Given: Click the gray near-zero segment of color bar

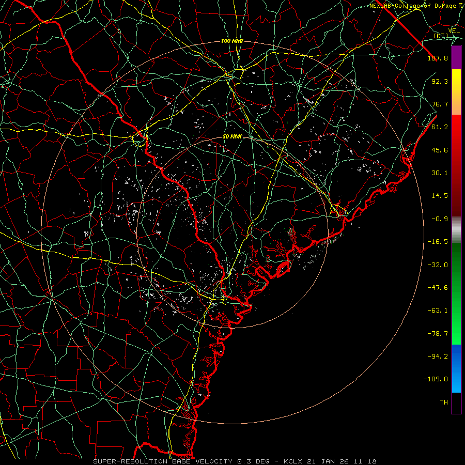Looking at the screenshot, I should [x=456, y=230].
